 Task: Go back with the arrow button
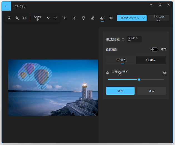6,6
